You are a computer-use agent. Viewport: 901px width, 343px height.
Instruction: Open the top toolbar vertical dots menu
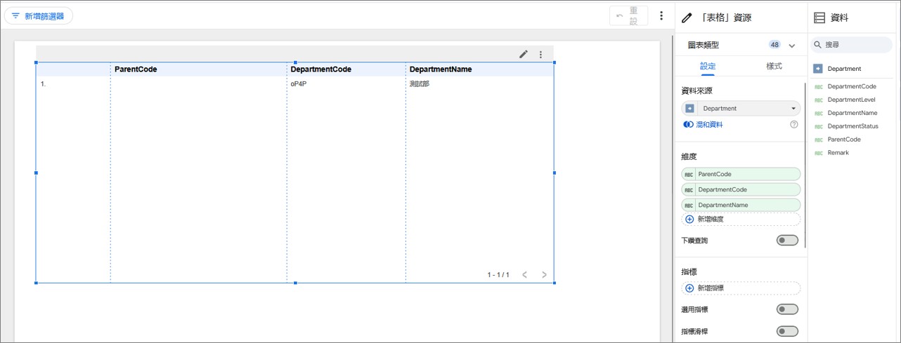coord(661,15)
